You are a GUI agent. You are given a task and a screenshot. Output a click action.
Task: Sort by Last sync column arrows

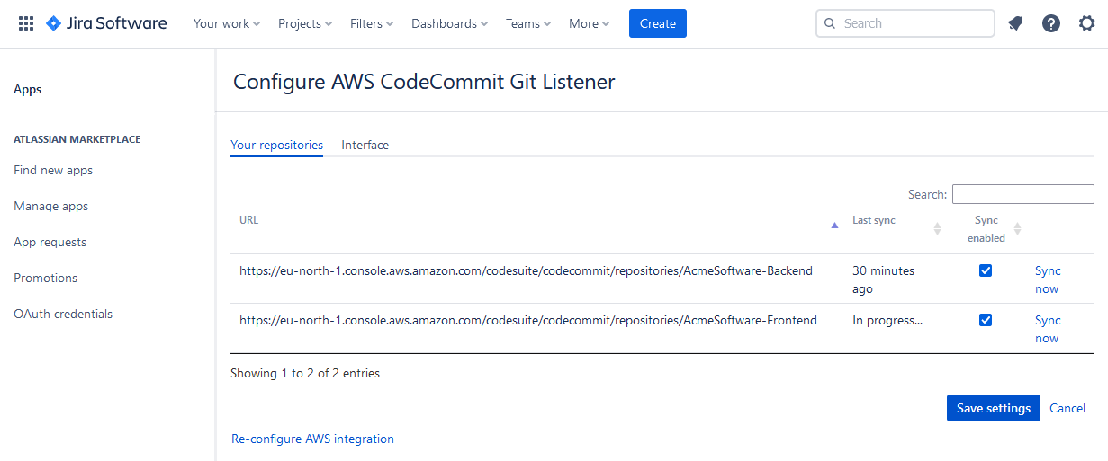click(937, 228)
